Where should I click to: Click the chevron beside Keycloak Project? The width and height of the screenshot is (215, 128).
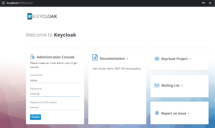click(x=190, y=59)
